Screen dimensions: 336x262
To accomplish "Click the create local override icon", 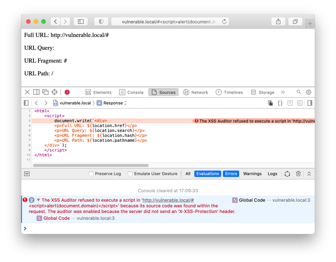I will pyautogui.click(x=271, y=103).
